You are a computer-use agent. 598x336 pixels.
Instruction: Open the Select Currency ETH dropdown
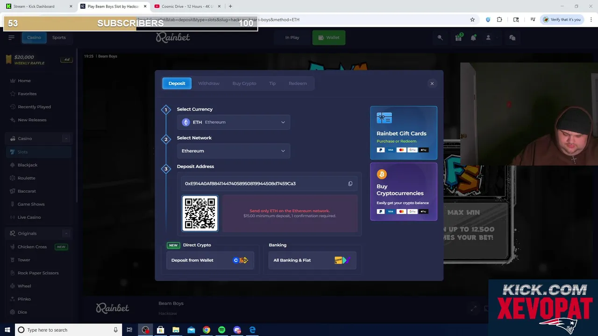pos(234,122)
